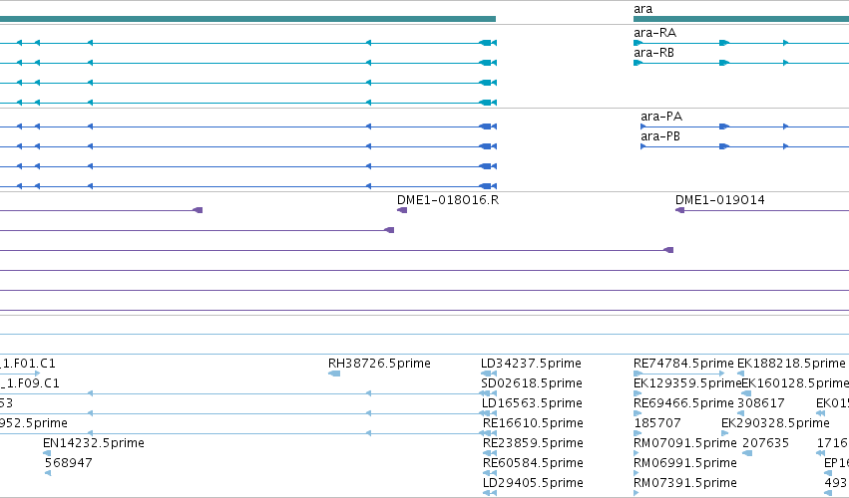Select the EK129359.5prime EST label
Viewport: 849px width, 498px height.
687,383
